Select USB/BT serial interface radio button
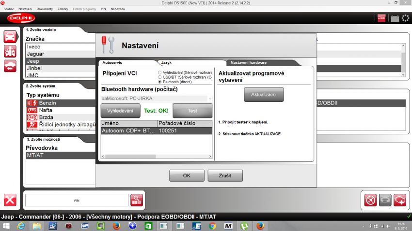 point(159,77)
